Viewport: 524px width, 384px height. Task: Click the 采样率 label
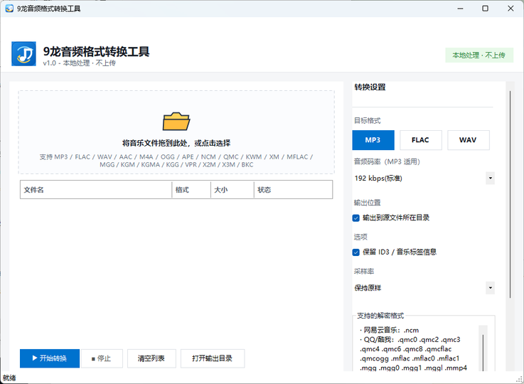(x=364, y=272)
